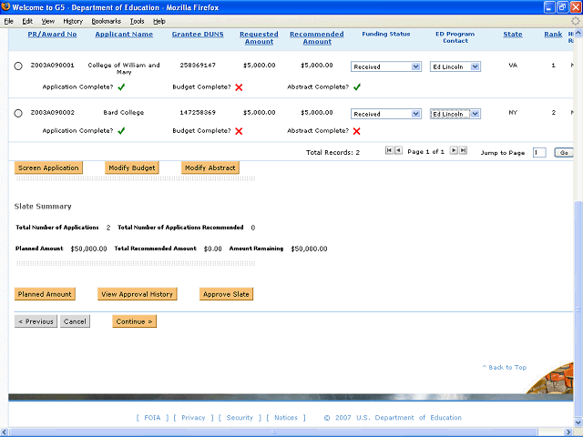This screenshot has width=583, height=437.
Task: Open the Help menu
Action: [159, 21]
